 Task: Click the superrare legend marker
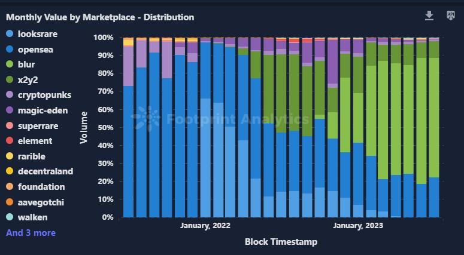click(10, 126)
